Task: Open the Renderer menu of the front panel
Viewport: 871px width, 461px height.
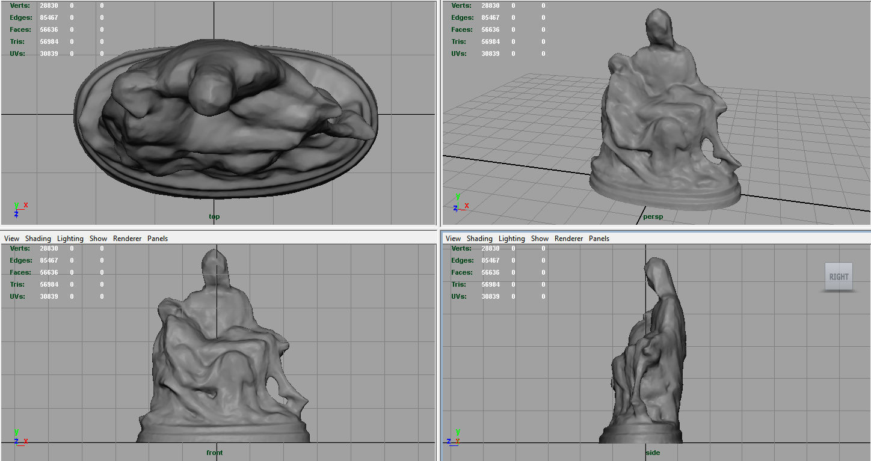Action: (127, 239)
